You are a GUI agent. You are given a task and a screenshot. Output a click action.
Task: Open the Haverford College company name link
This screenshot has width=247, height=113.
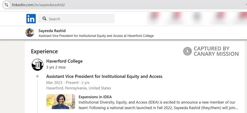64,61
